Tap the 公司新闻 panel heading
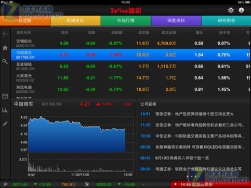 [148, 104]
